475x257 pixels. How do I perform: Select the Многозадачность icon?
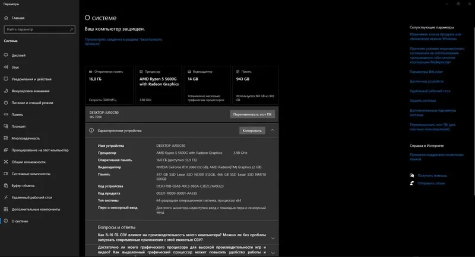(6, 138)
